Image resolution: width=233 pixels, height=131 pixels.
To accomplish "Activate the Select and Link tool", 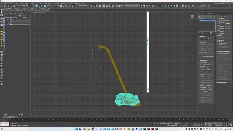I will pyautogui.click(x=8, y=6).
